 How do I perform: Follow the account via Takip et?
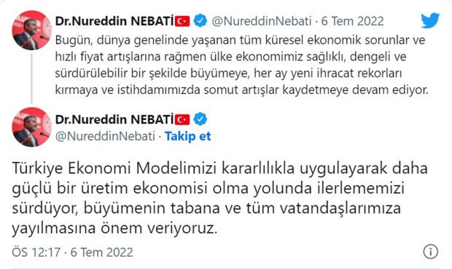point(187,136)
